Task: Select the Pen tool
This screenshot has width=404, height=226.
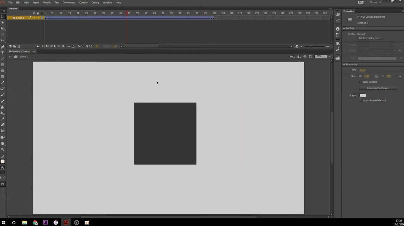Action: [x=3, y=47]
